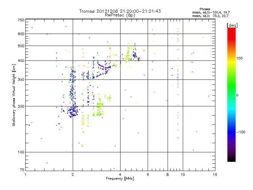Click the "750" label on the height axis
This screenshot has width=253, height=190.
[21, 20]
